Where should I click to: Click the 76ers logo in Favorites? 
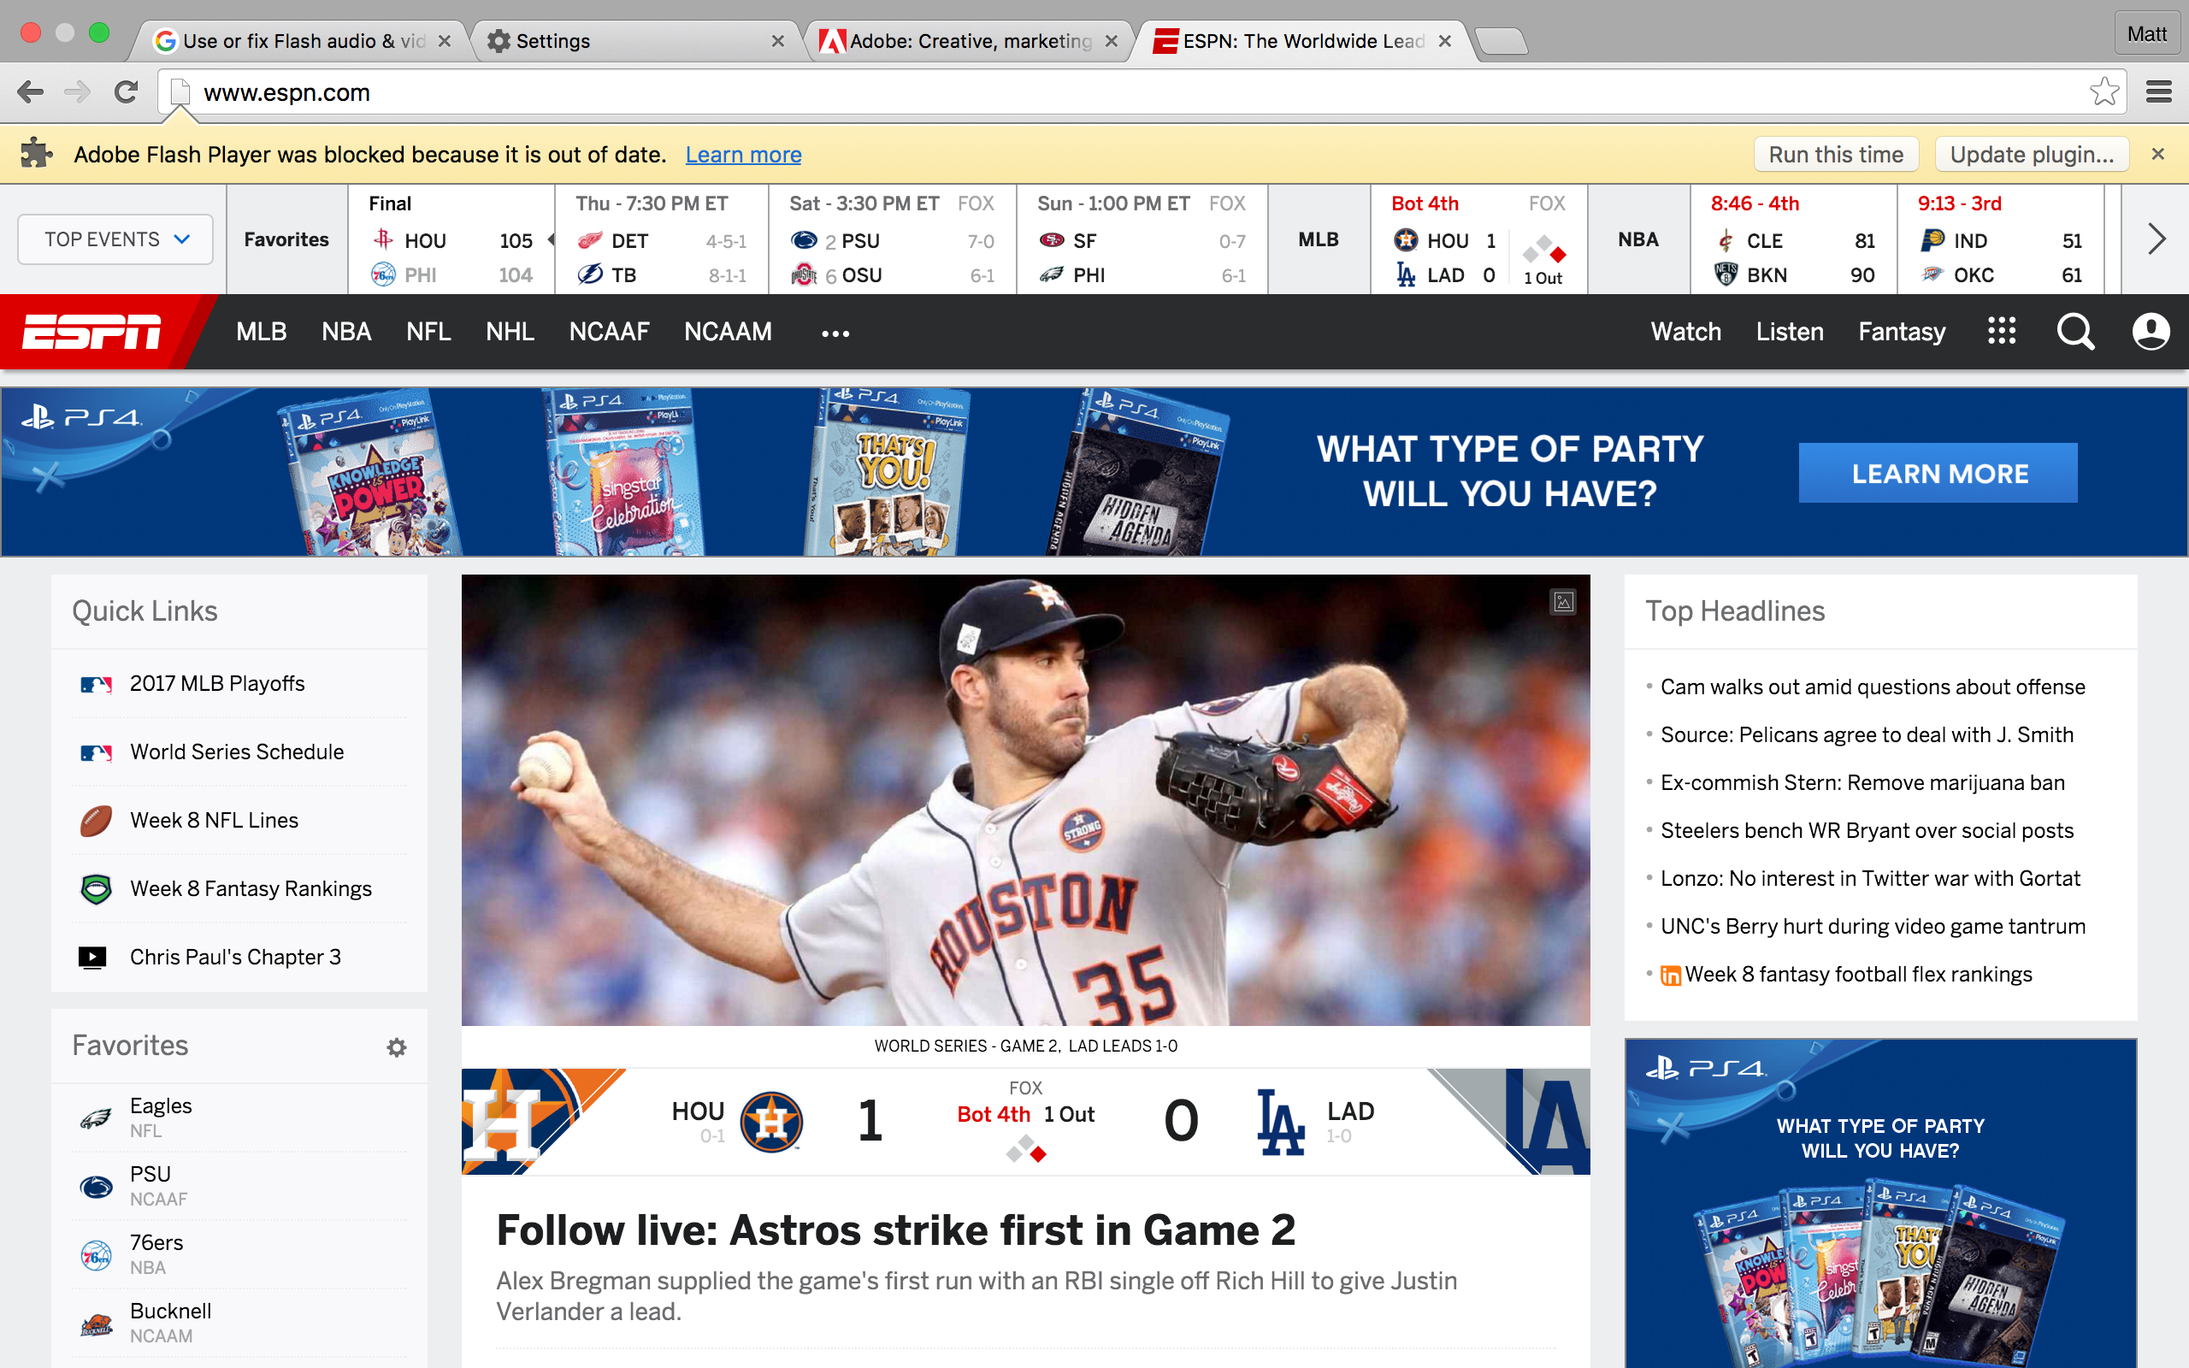click(x=96, y=1255)
